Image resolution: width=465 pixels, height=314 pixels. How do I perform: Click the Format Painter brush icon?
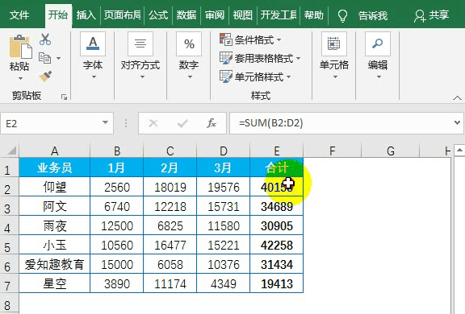click(x=46, y=76)
